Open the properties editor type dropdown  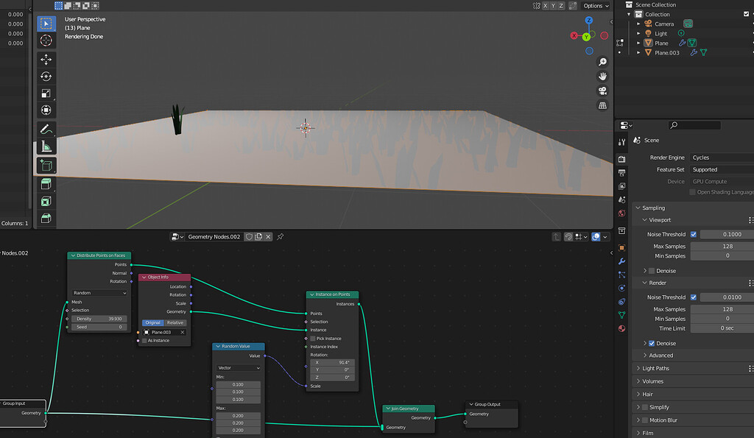pos(626,125)
